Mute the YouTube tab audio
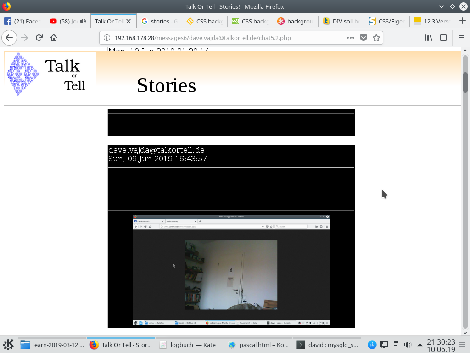The height and width of the screenshot is (353, 470). click(83, 21)
